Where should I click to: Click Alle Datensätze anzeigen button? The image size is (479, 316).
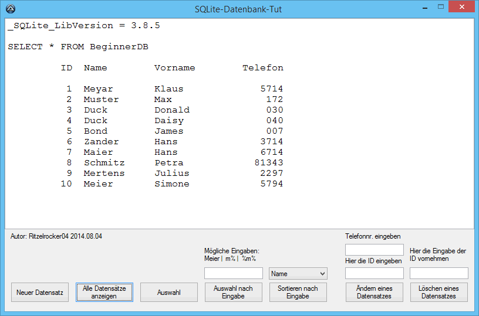coord(104,293)
